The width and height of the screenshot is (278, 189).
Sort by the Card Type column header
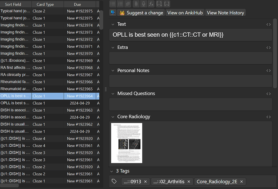[45, 4]
